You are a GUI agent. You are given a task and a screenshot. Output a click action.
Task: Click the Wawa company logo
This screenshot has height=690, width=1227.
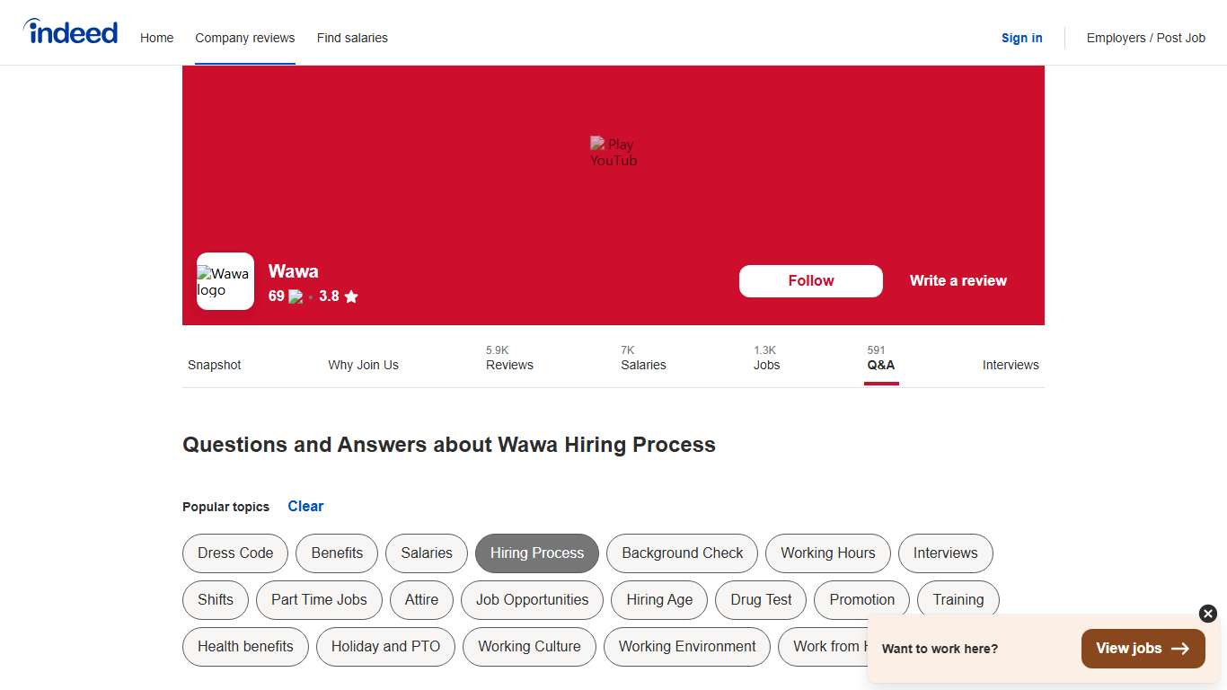coord(225,280)
